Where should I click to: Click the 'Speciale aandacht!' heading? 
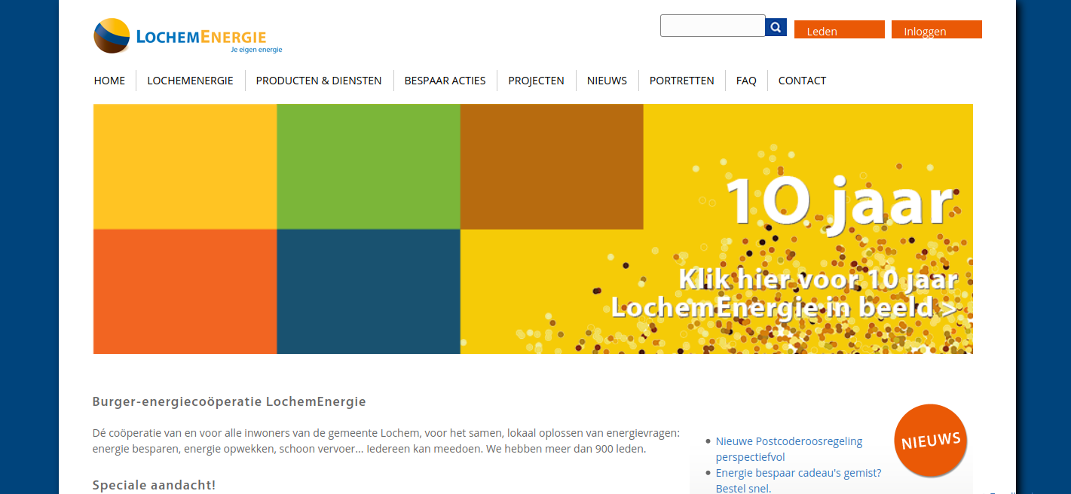pos(154,485)
